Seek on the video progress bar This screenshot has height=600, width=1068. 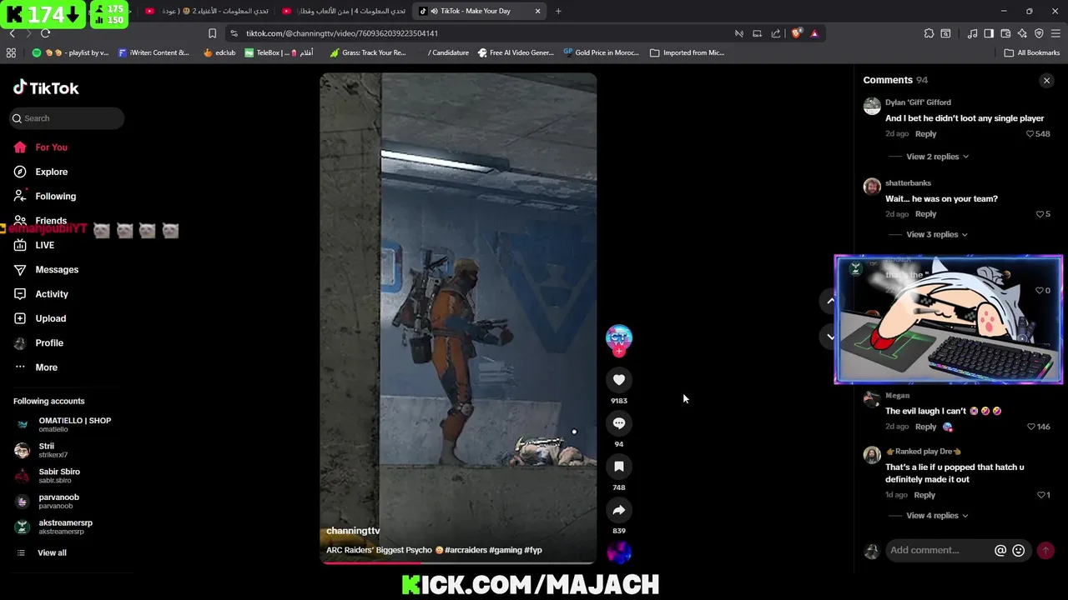coord(458,562)
